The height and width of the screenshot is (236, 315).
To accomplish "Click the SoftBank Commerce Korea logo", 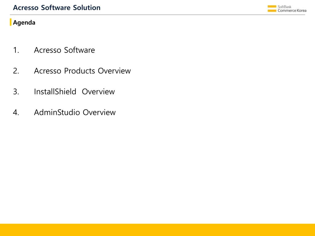I will (x=287, y=9).
